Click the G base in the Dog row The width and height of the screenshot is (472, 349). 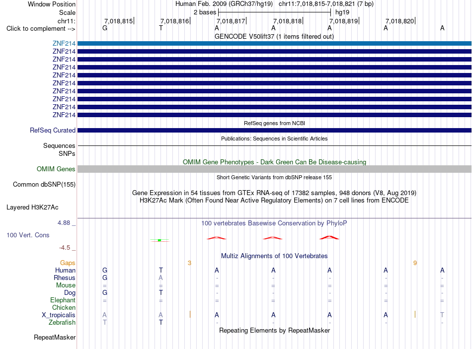[x=105, y=292]
